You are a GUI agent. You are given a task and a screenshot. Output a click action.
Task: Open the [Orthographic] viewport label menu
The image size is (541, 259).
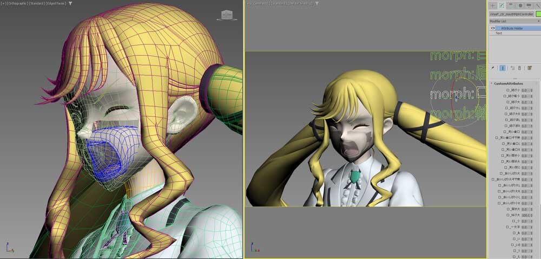click(18, 3)
